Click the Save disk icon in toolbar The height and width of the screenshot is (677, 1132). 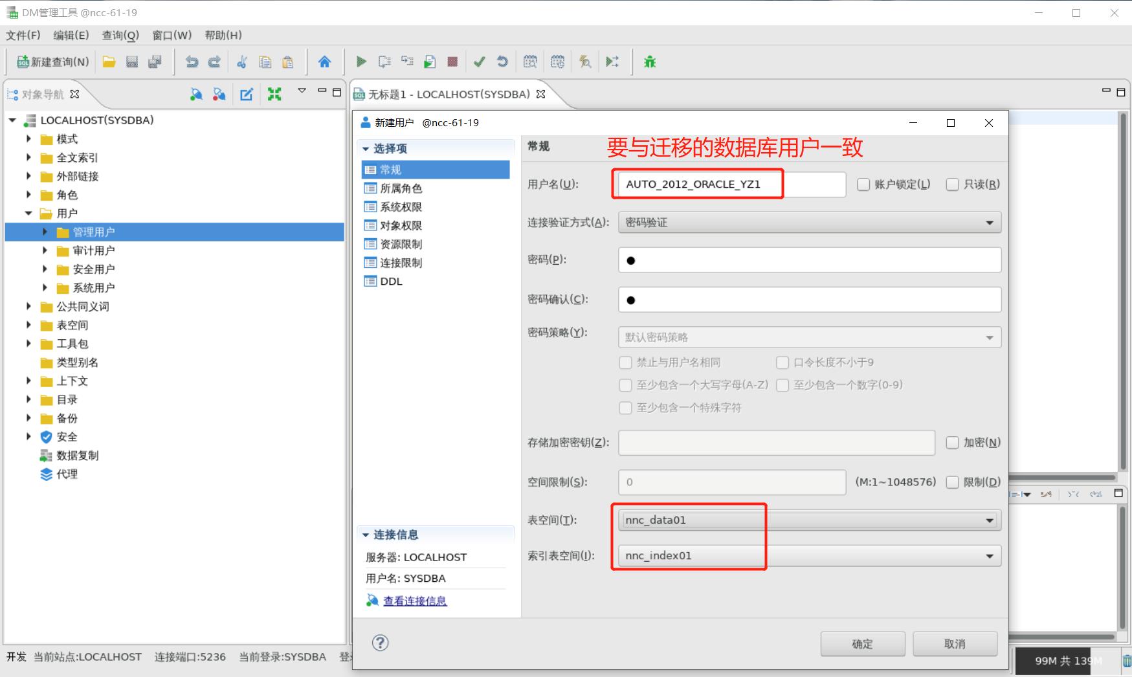pos(132,62)
